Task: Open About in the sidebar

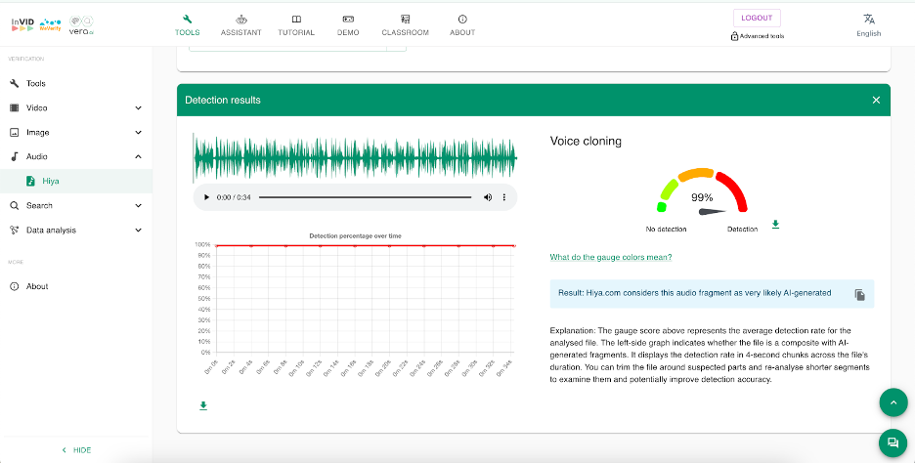Action: (x=76, y=286)
